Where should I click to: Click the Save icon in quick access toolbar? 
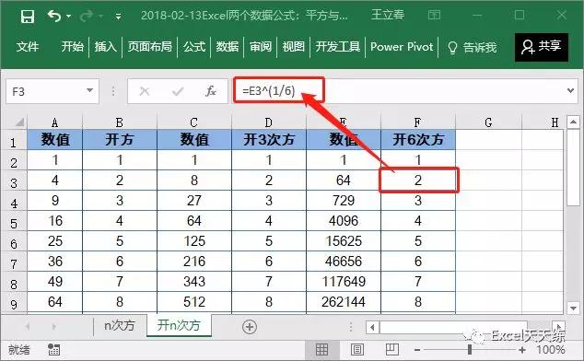tap(28, 17)
